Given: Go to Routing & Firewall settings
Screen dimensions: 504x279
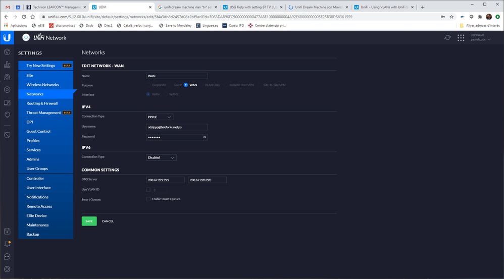Looking at the screenshot, I should coord(42,103).
